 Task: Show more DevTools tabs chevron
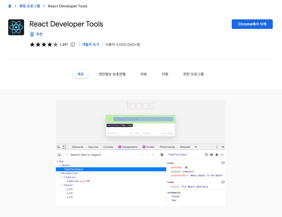(x=196, y=147)
